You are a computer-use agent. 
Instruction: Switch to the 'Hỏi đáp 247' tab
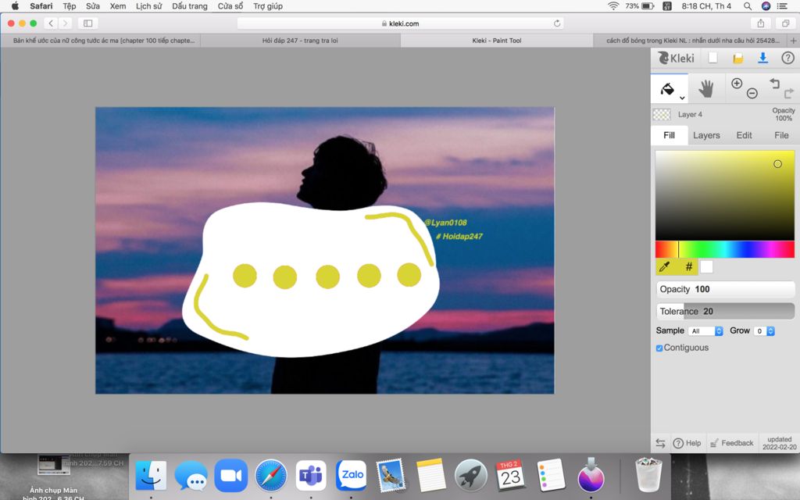click(300, 41)
